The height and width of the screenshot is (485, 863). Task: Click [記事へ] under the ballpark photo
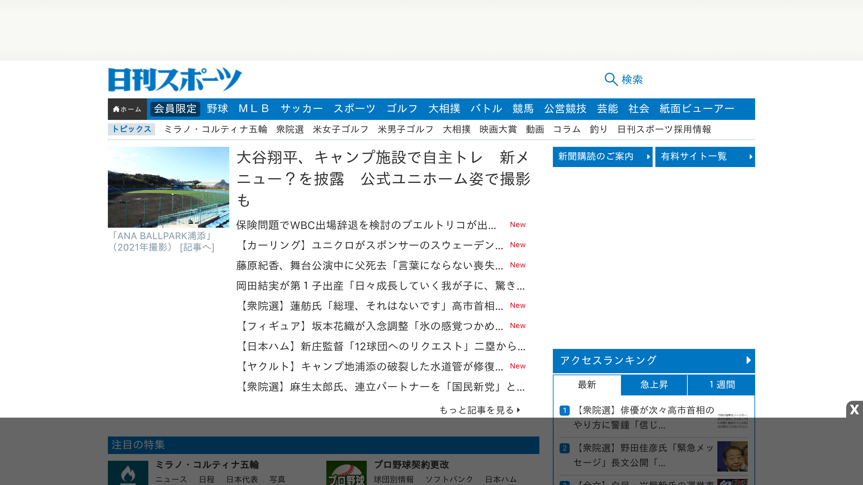pyautogui.click(x=197, y=248)
